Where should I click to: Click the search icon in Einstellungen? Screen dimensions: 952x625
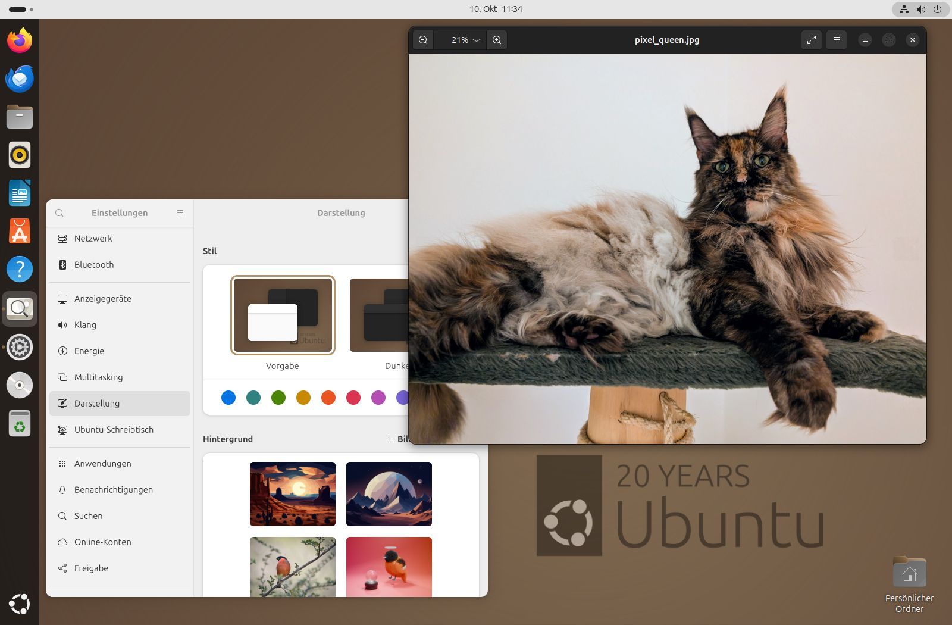click(59, 213)
